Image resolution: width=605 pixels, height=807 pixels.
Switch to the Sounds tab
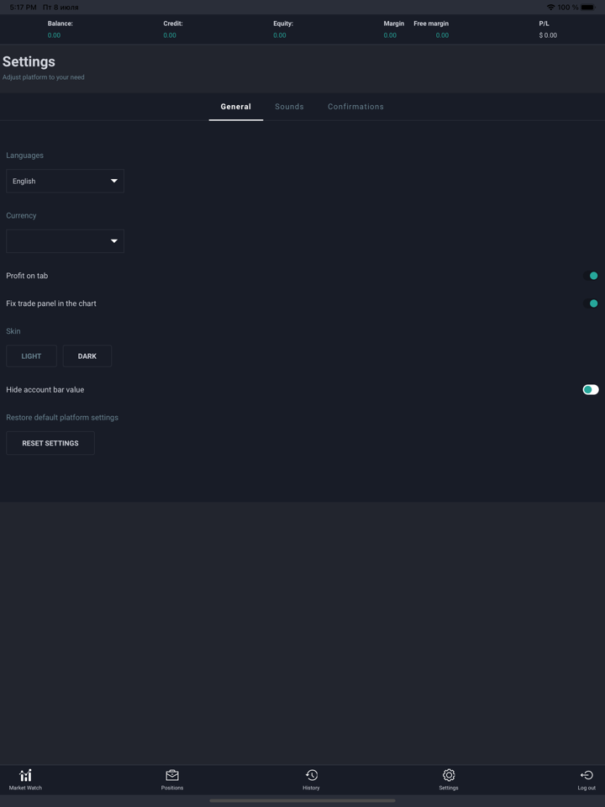289,107
